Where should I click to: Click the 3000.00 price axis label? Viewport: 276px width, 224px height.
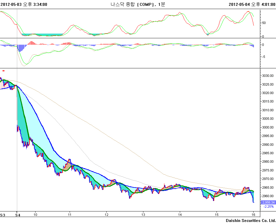click(268, 127)
